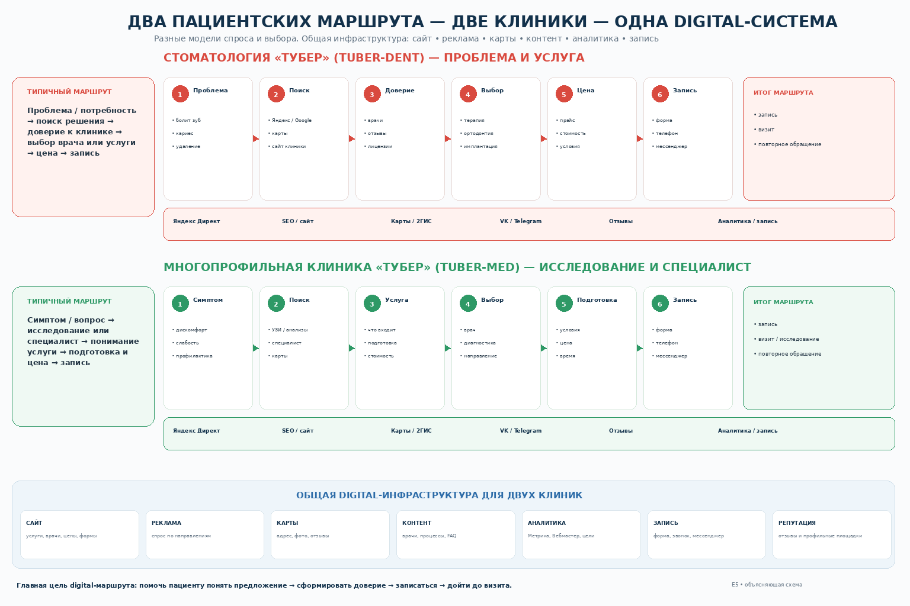Select the 'АНАЛИТИКА' infrastructure card
The width and height of the screenshot is (910, 606).
coord(581,534)
